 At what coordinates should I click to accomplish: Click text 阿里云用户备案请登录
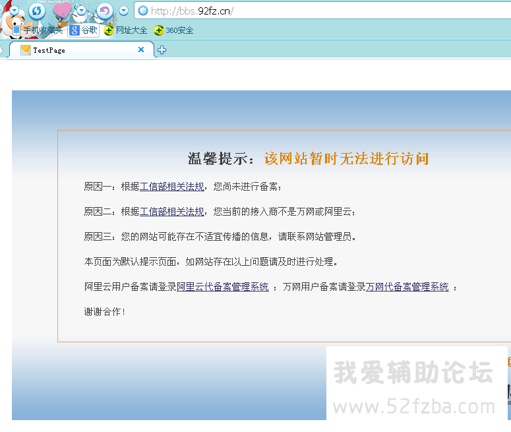(x=131, y=287)
